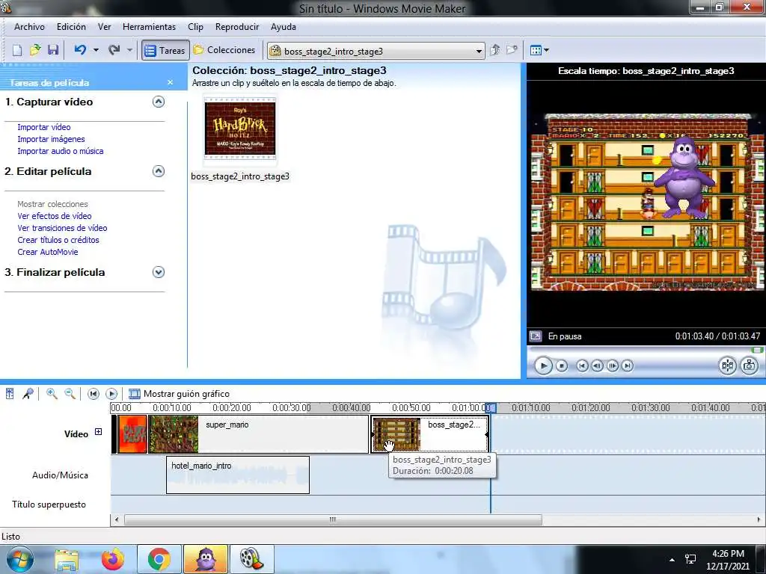Collapse the Editar película section

tap(159, 171)
